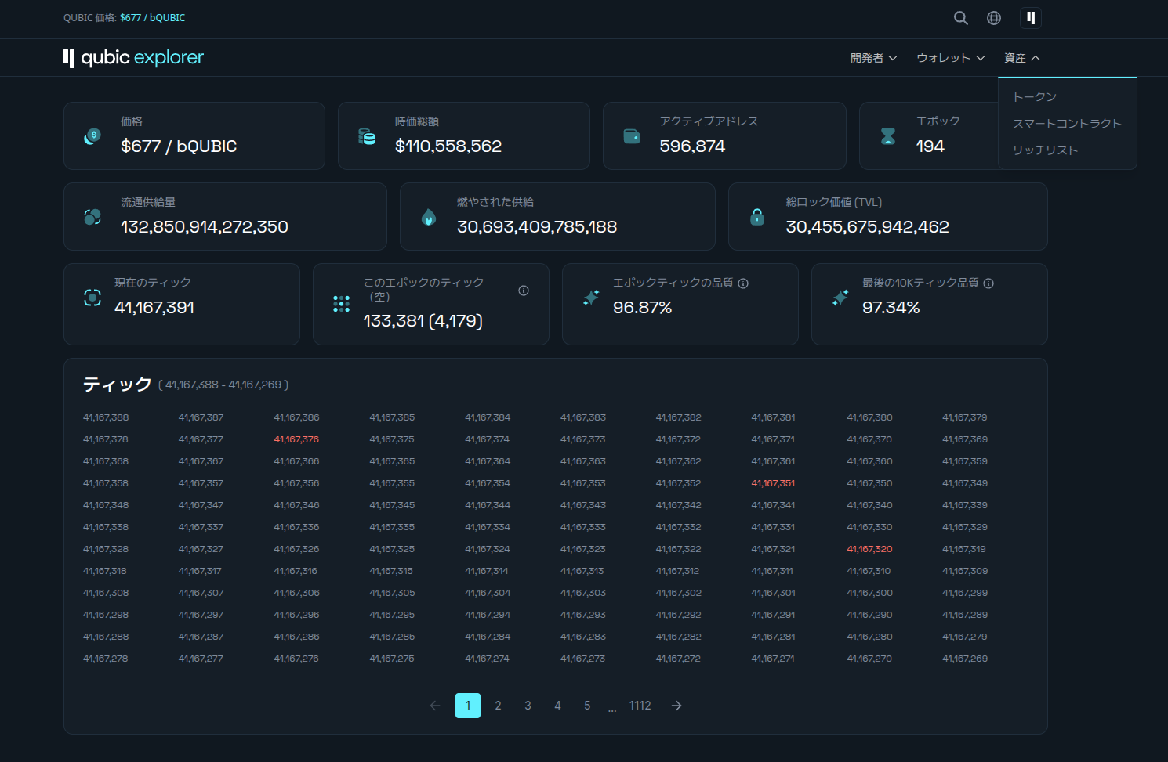Expand the 開発者 dropdown menu
Viewport: 1168px width, 762px height.
pos(873,58)
